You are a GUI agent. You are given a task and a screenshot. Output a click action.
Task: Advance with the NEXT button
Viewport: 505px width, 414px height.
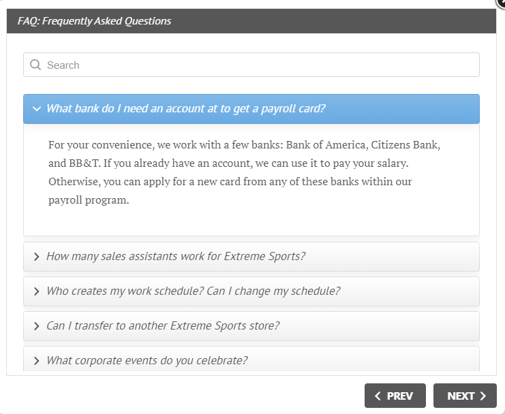[465, 396]
